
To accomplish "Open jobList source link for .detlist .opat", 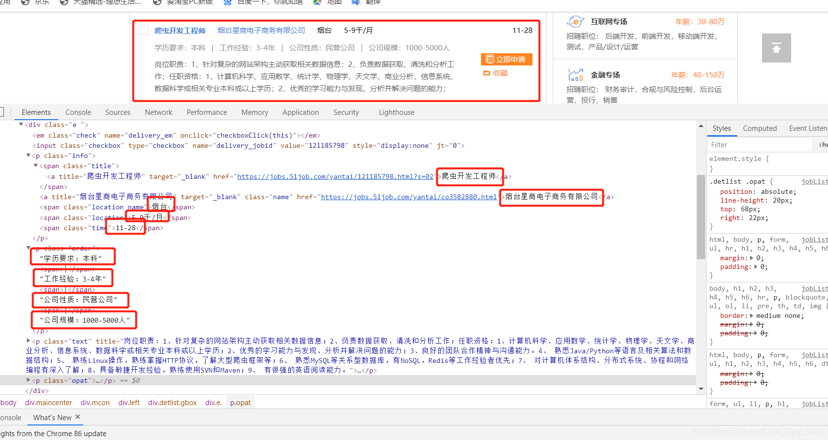I will coord(814,181).
